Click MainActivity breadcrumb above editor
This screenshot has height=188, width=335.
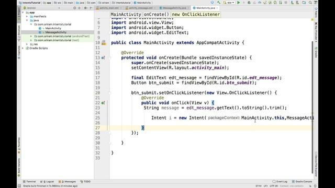126,15
